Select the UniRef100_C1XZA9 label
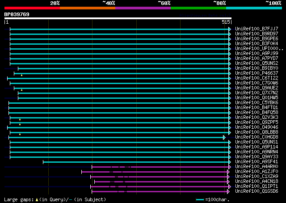286x203 pixels. [257, 177]
